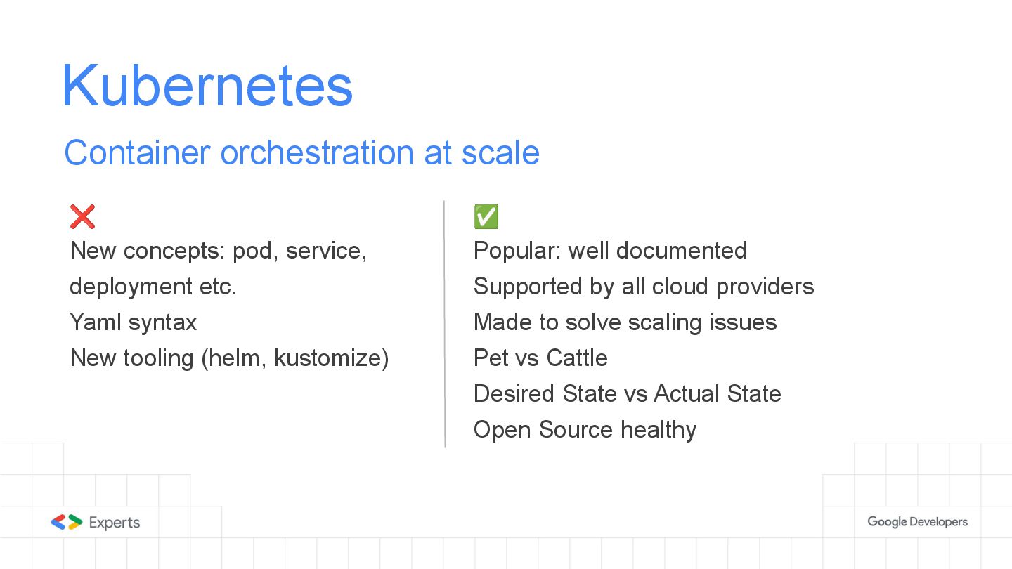Click the Open Source healthy line
The image size is (1012, 569).
[585, 430]
